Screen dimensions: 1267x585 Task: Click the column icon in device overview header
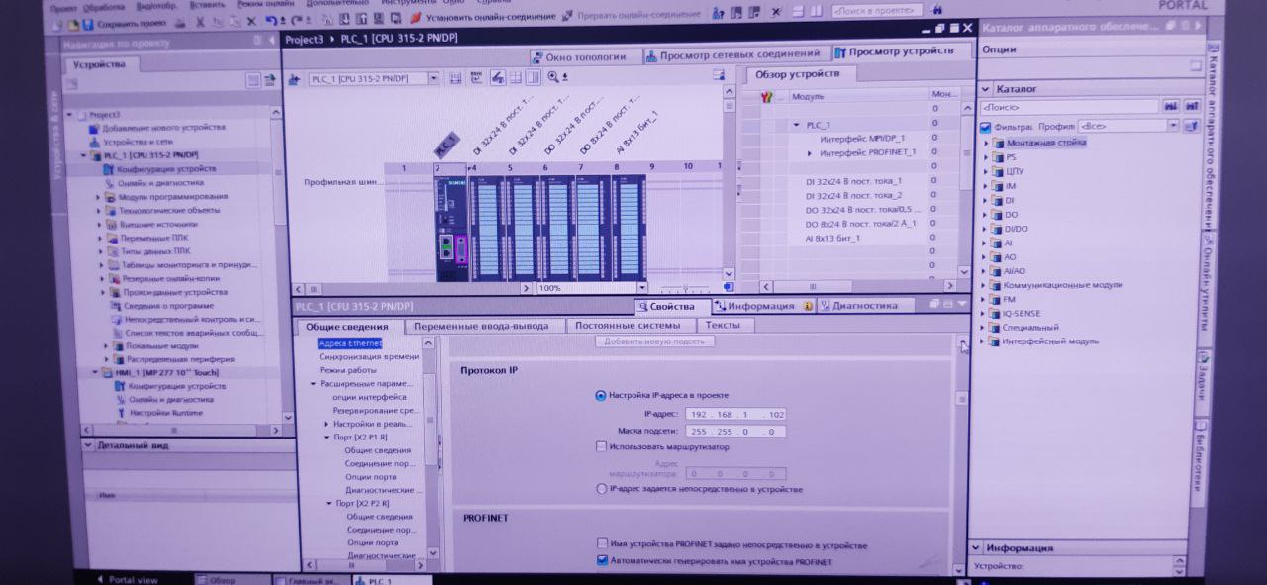(x=765, y=96)
